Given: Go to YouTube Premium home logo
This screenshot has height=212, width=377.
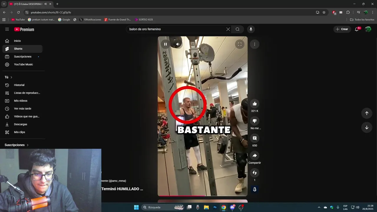Looking at the screenshot, I should pyautogui.click(x=24, y=29).
